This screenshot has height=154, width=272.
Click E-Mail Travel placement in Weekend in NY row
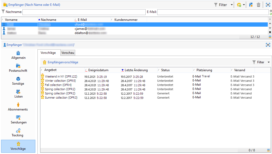[x=201, y=76]
